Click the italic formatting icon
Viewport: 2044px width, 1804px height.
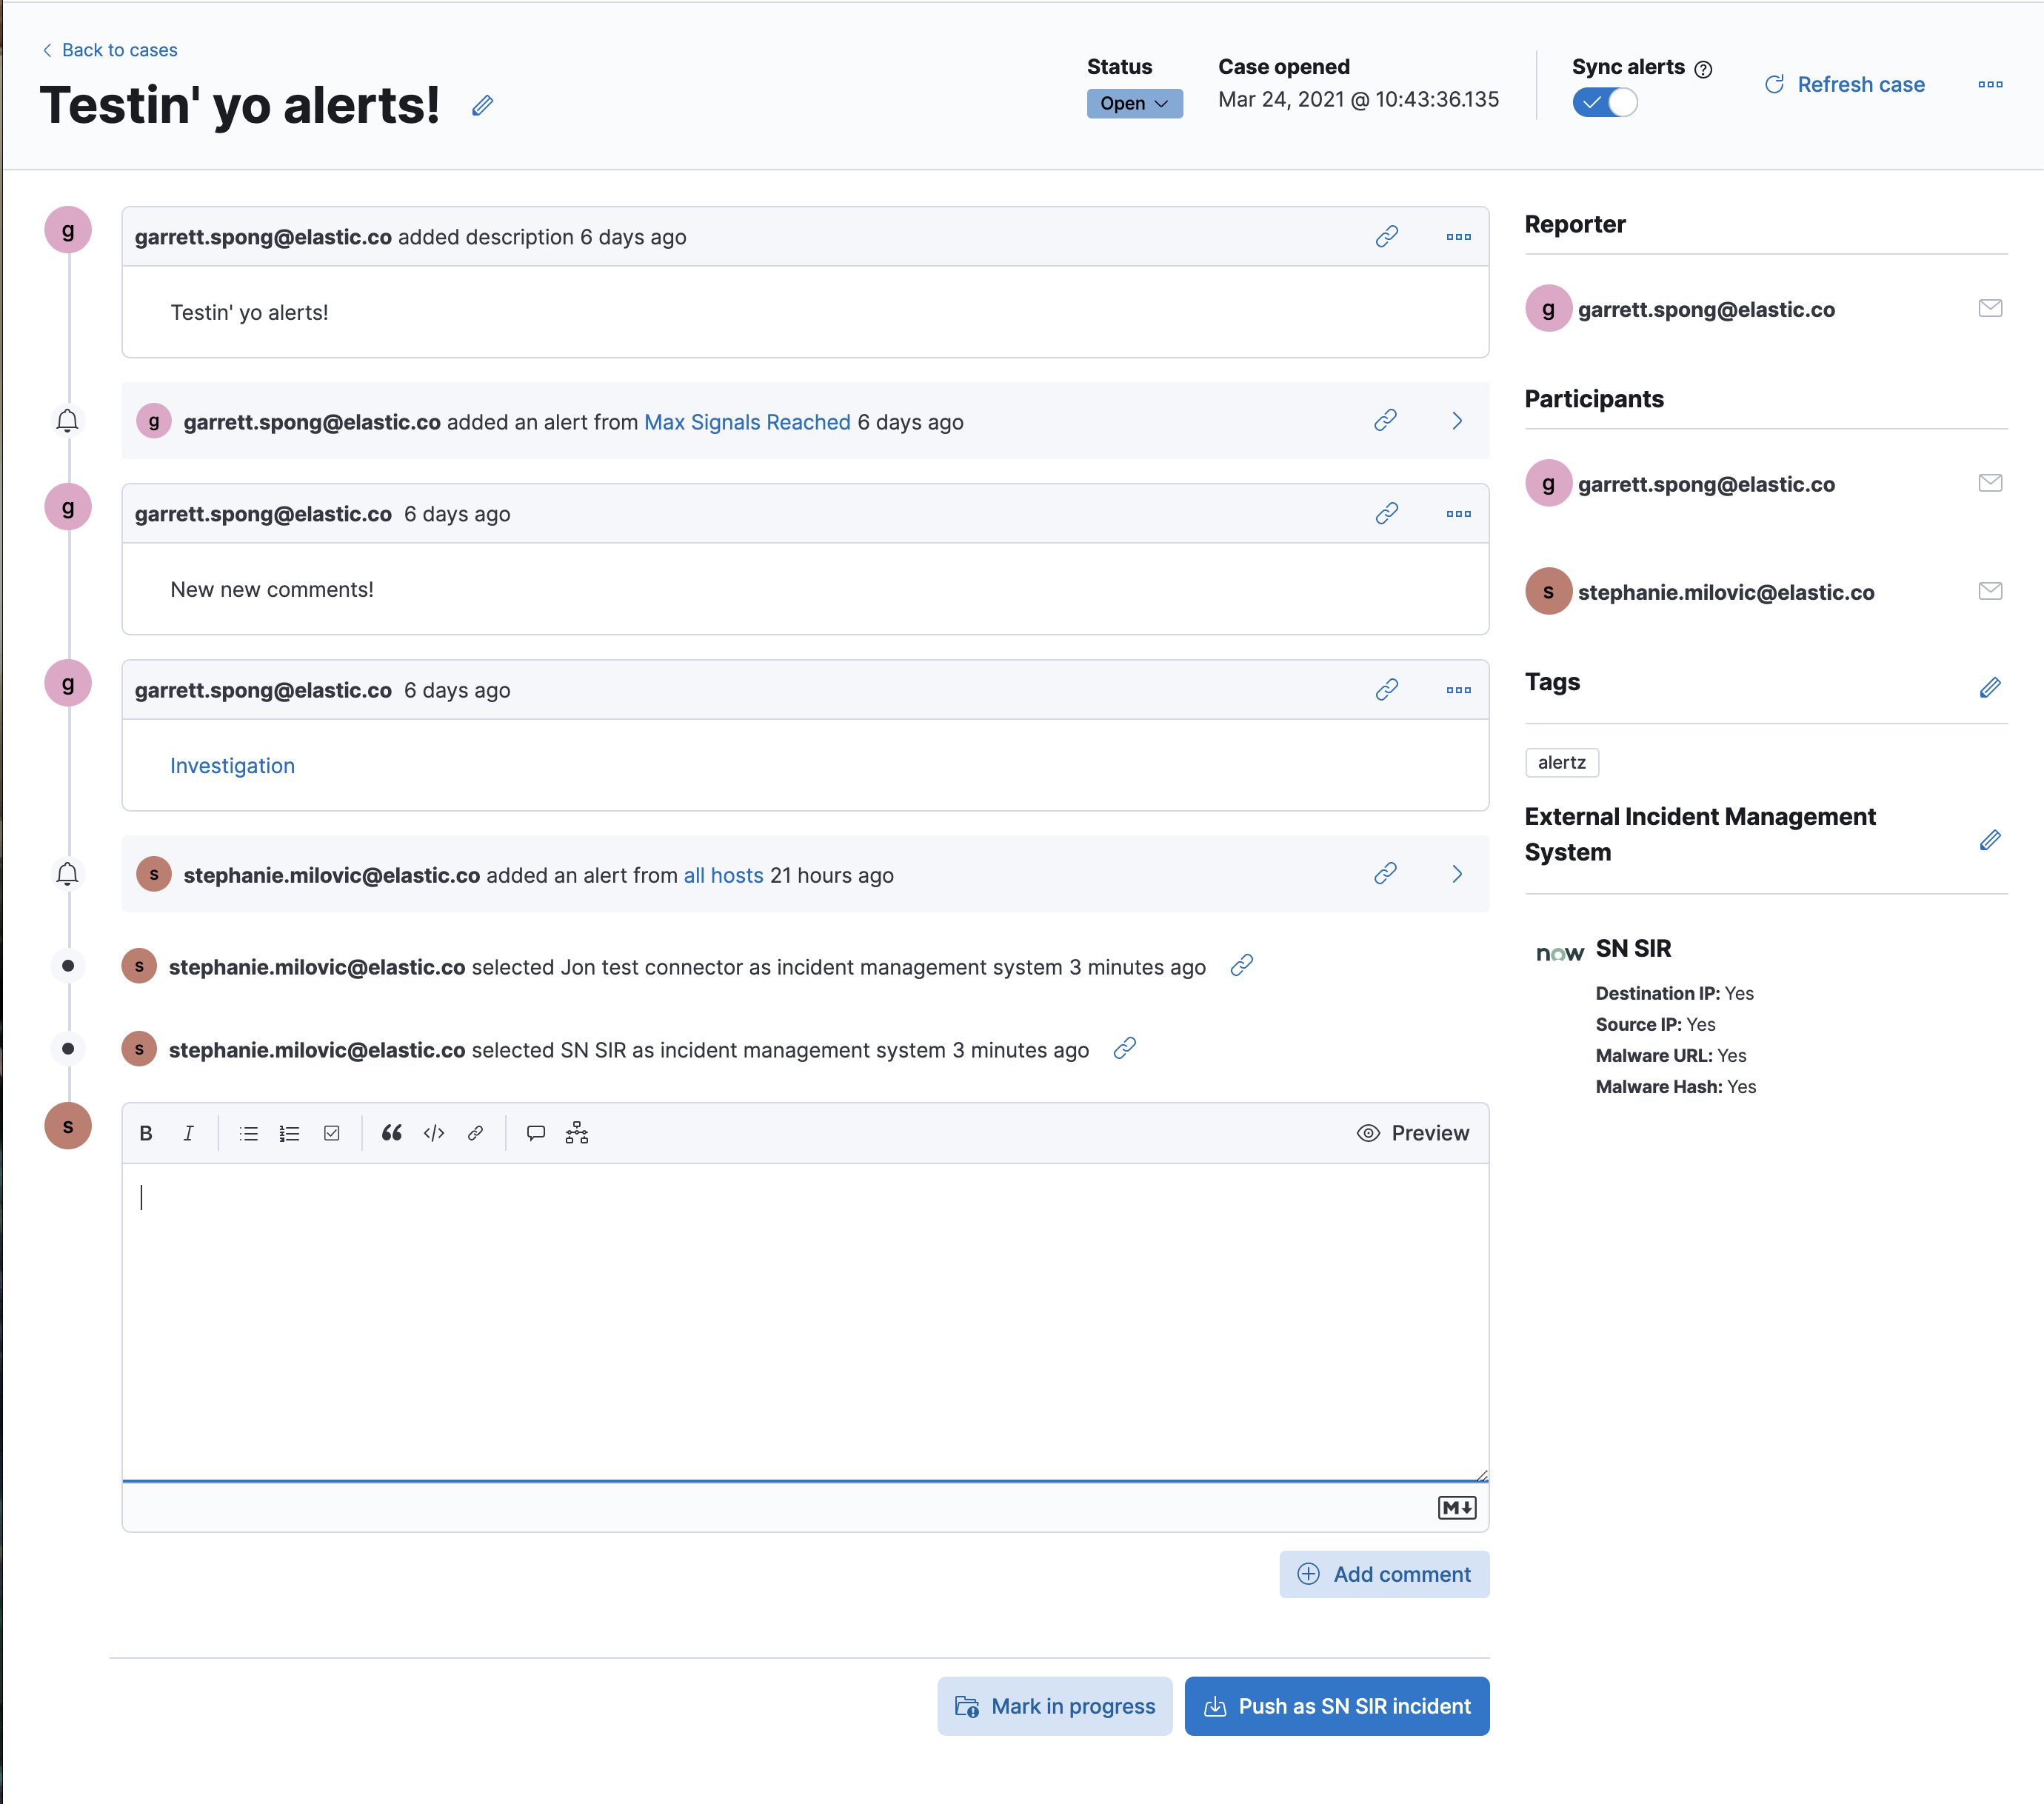[188, 1133]
